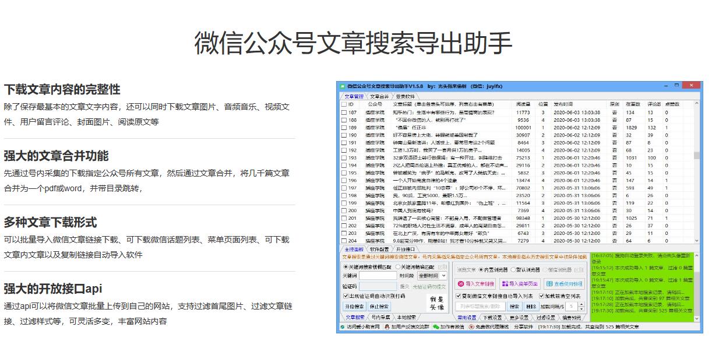Click the 分享软件 status bar link
719x348 pixels.
click(523, 327)
